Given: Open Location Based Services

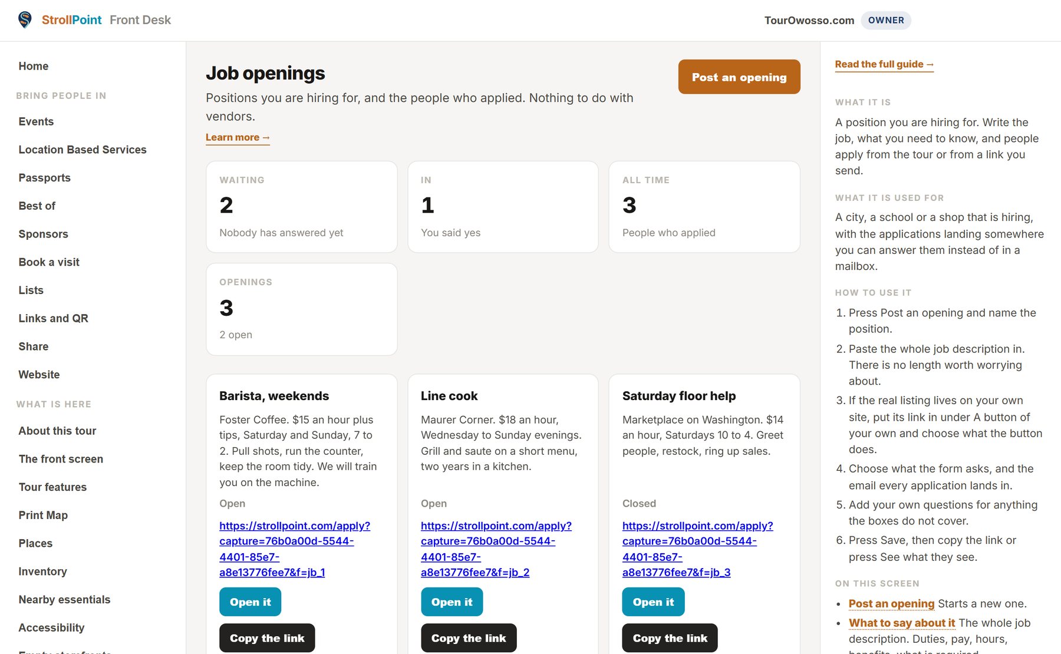Looking at the screenshot, I should pos(83,150).
